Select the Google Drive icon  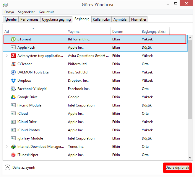click(x=13, y=97)
